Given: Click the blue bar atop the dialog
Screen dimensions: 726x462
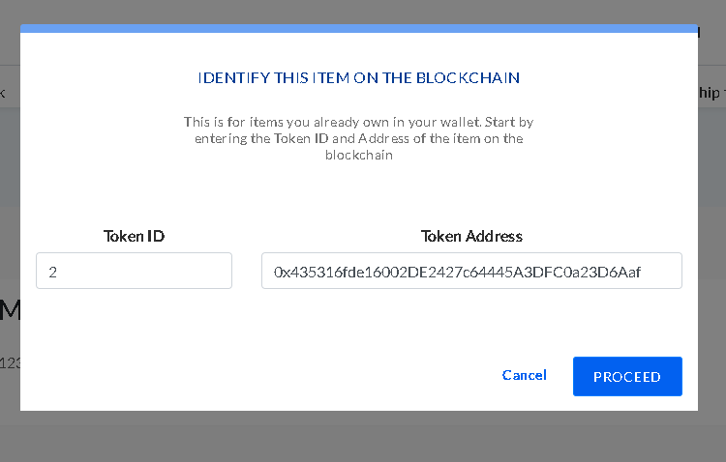Looking at the screenshot, I should pos(359,29).
